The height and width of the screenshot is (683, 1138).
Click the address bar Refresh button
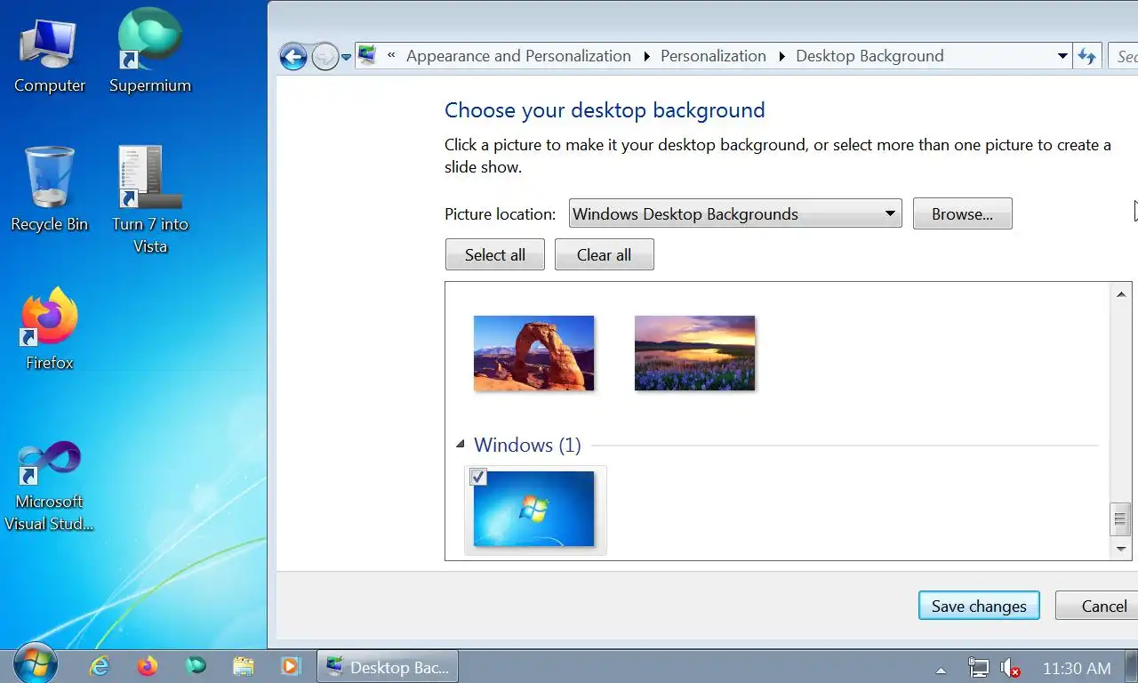point(1086,56)
